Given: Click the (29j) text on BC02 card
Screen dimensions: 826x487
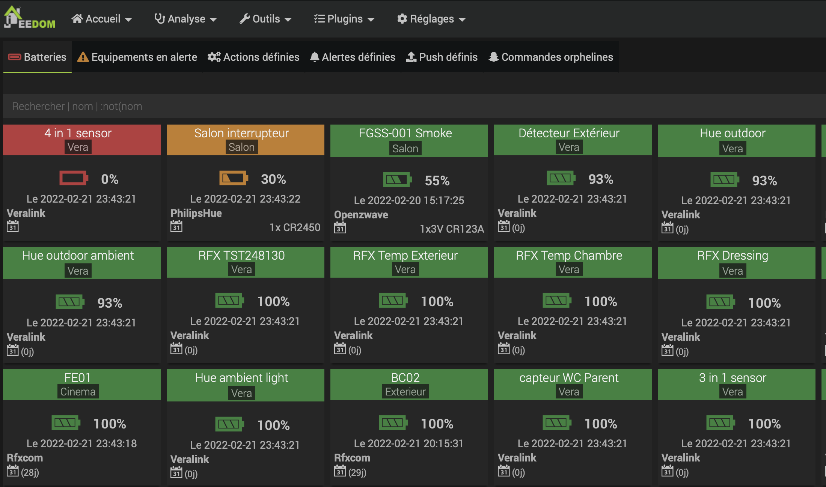Looking at the screenshot, I should pyautogui.click(x=357, y=472).
